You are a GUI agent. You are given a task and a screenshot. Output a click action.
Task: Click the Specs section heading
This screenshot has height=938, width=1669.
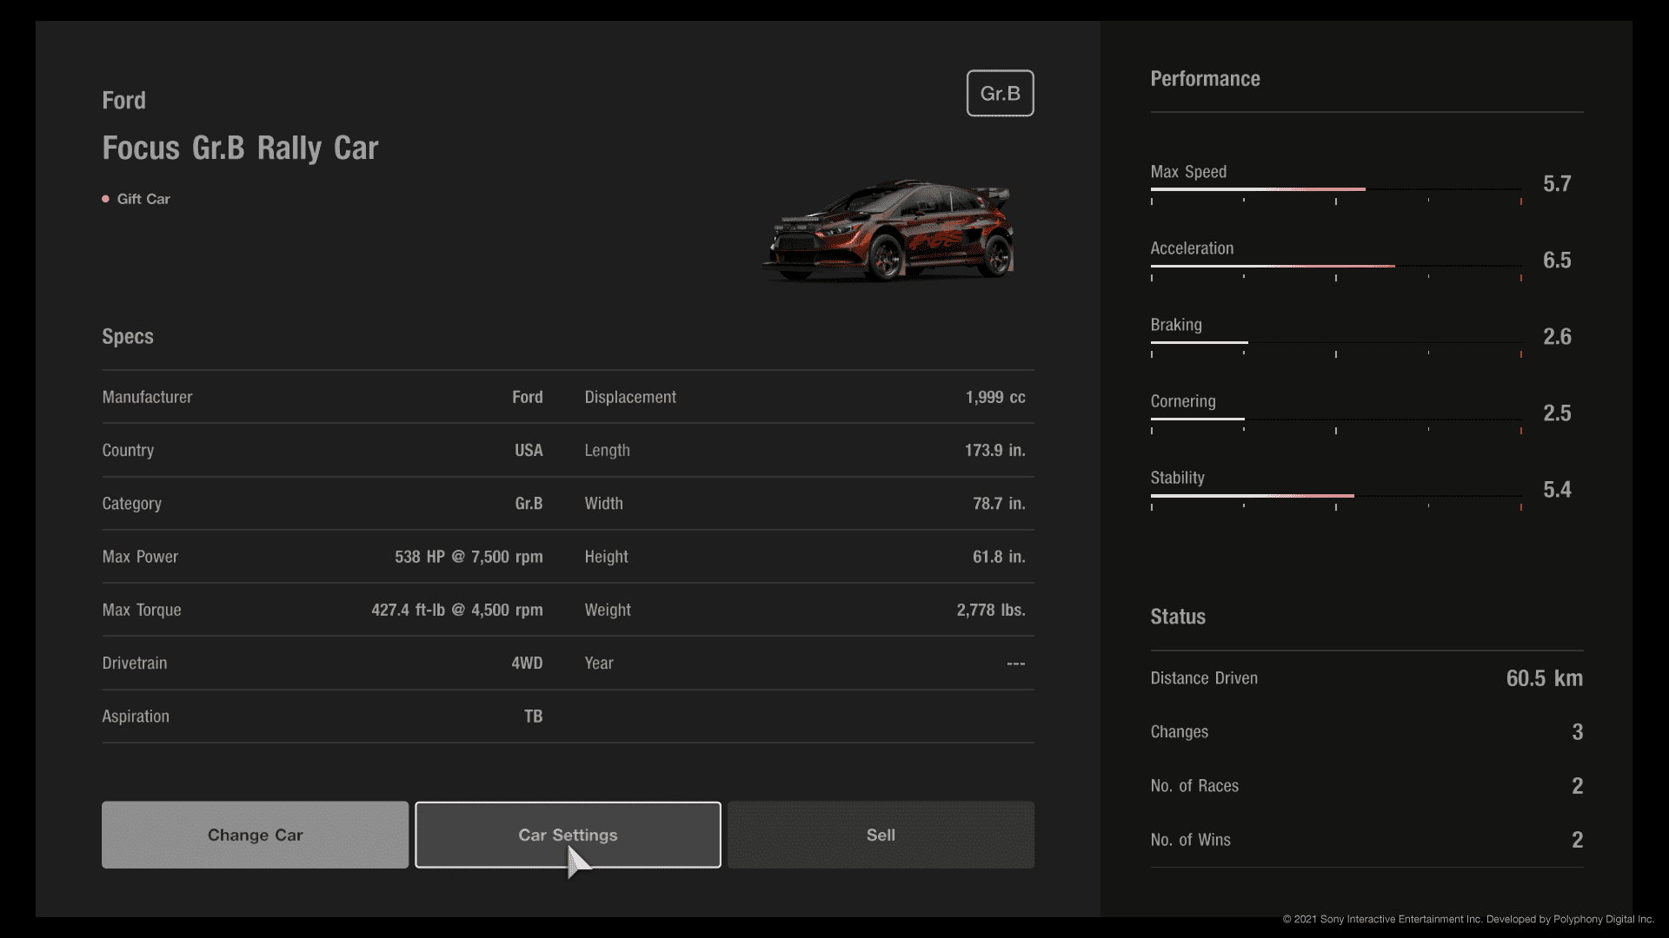pos(128,337)
